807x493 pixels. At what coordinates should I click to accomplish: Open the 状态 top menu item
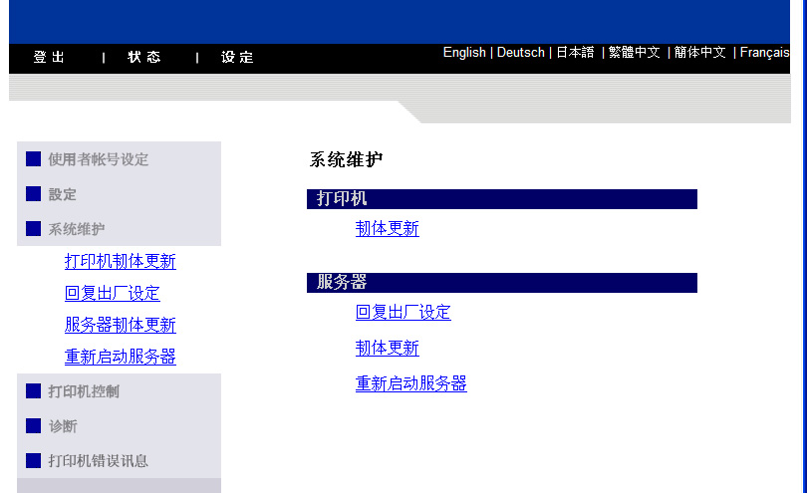pos(143,58)
